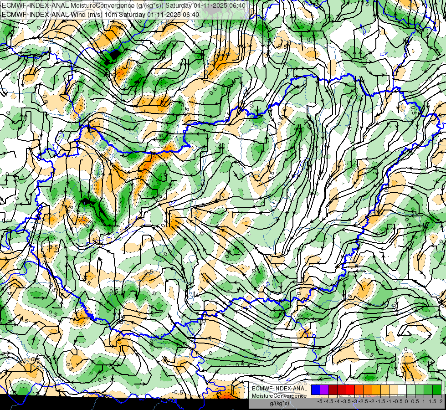Click the '-1.5' tick label on legend scale
Screen dimensions: 446x410
380,401
